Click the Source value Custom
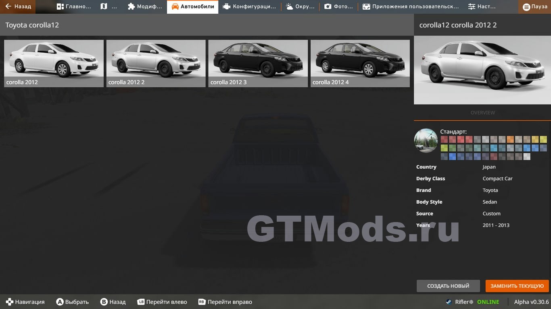 click(x=491, y=214)
